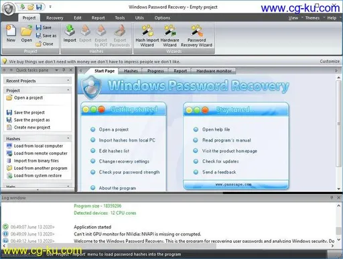Collapse the Hashes section in sidebar
Image resolution: width=343 pixels, height=259 pixels.
click(x=68, y=138)
